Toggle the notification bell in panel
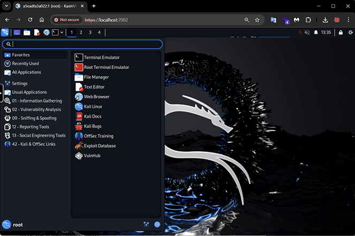 [316, 33]
